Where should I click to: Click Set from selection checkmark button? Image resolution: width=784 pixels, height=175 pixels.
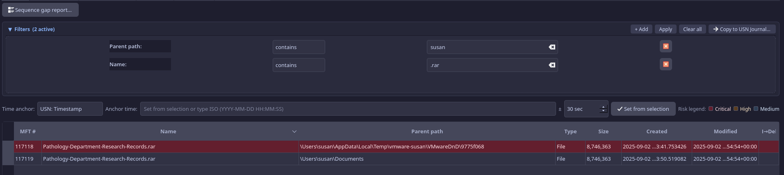(x=643, y=109)
